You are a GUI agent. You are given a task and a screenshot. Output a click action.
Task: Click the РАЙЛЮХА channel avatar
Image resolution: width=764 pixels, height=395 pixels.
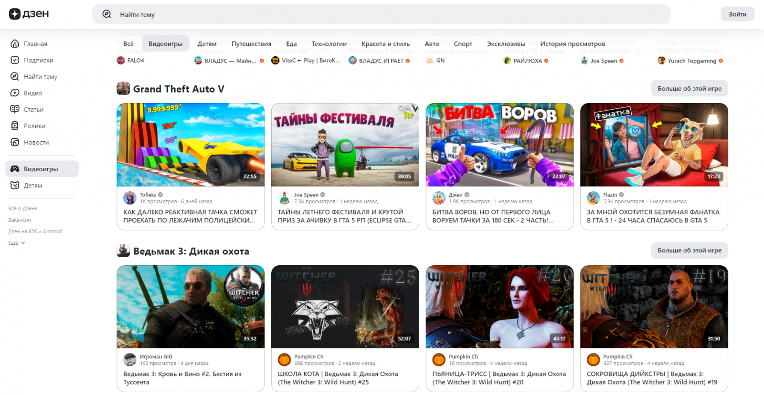pyautogui.click(x=507, y=61)
